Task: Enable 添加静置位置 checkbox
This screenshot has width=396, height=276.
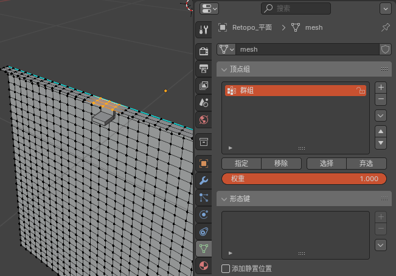Action: pyautogui.click(x=226, y=268)
